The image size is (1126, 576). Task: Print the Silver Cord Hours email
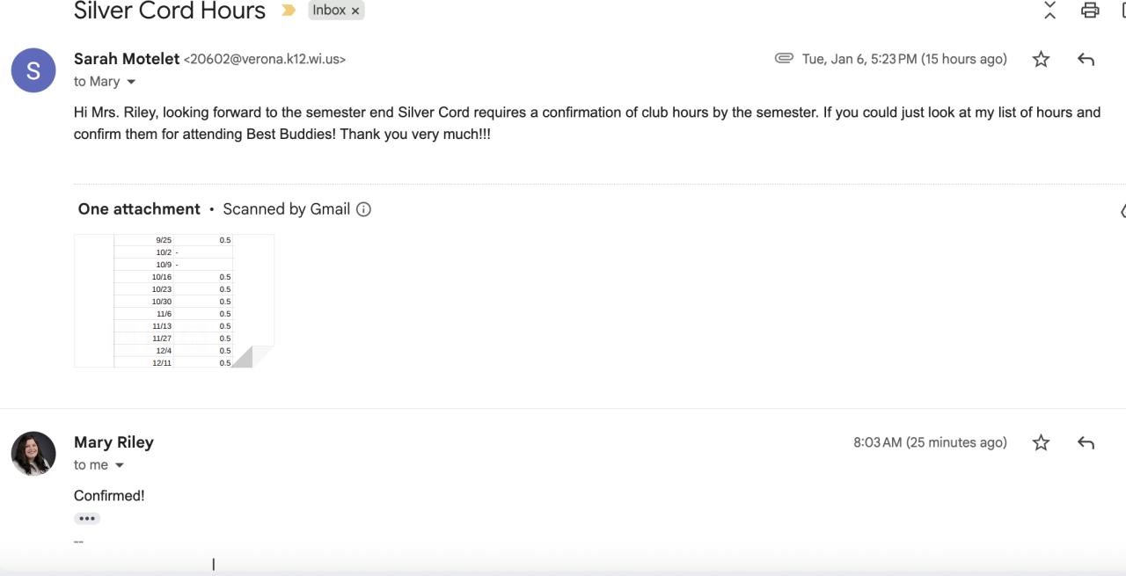1090,11
